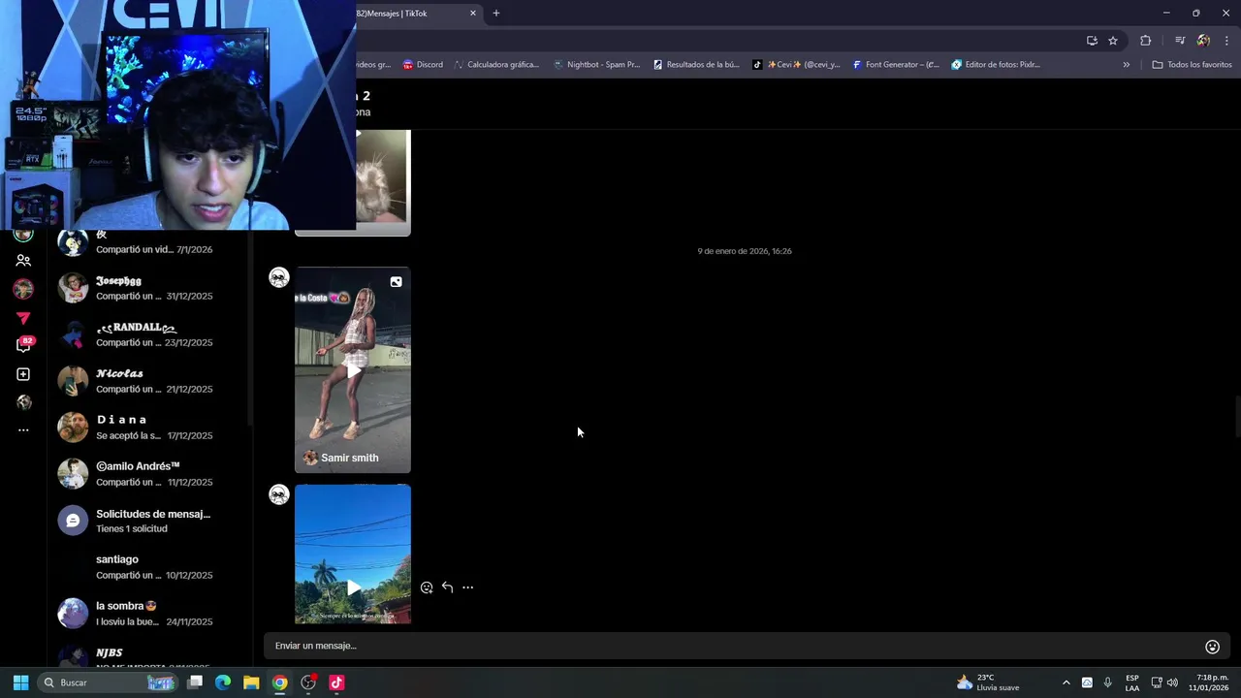This screenshot has height=698, width=1241.
Task: Open the Josephgg conversation
Action: click(x=148, y=288)
